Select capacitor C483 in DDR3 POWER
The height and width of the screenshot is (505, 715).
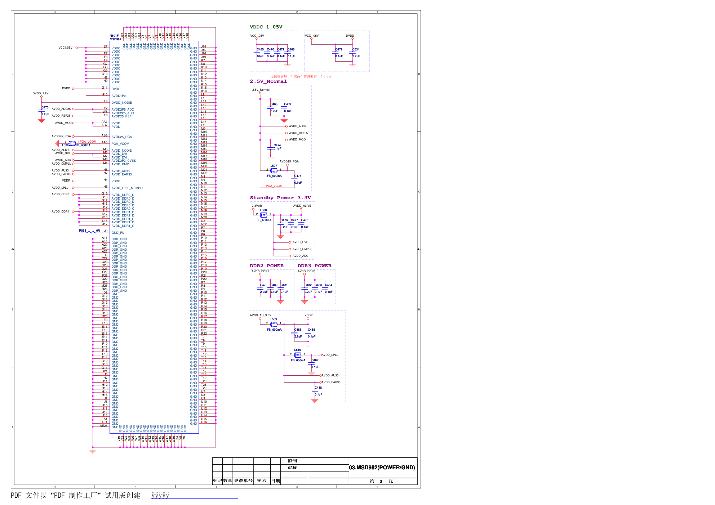point(315,289)
